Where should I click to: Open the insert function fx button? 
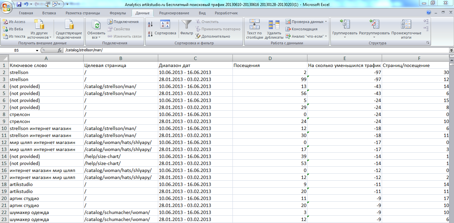60,50
